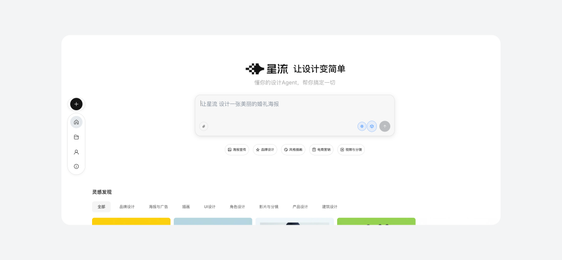Click the info circle icon in sidebar
This screenshot has width=562, height=260.
pos(76,166)
